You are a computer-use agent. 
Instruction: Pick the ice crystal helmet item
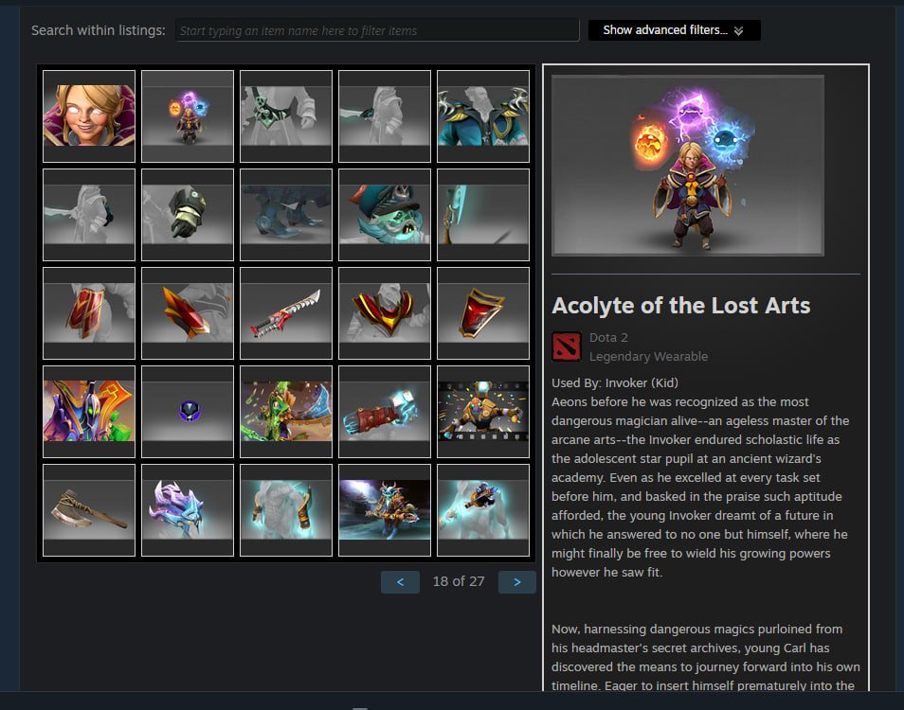pyautogui.click(x=188, y=510)
